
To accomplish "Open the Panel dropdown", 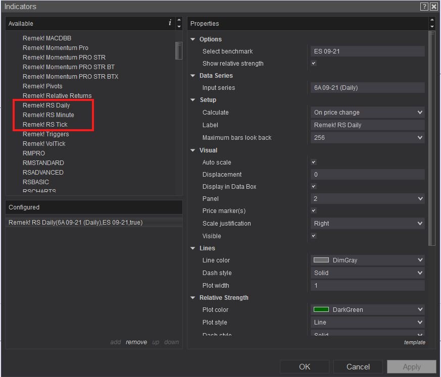I will pyautogui.click(x=368, y=199).
